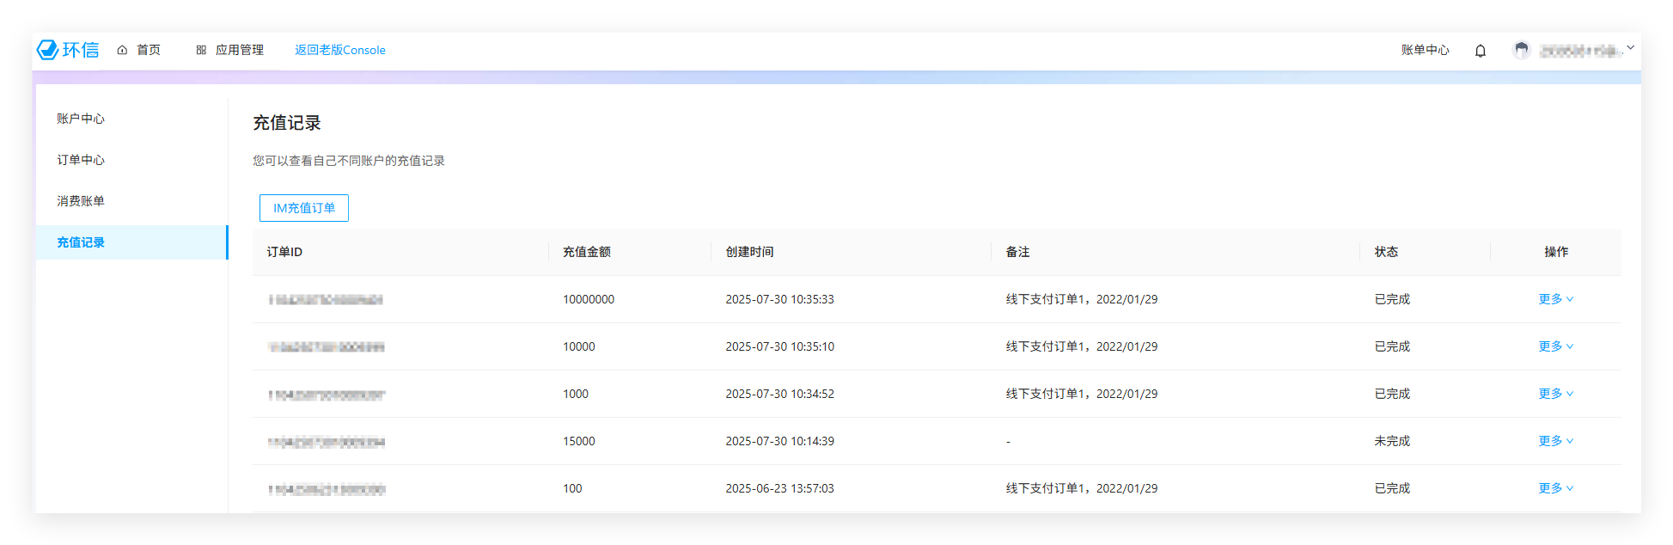
Task: Select 充值记录 in the sidebar
Action: (81, 242)
